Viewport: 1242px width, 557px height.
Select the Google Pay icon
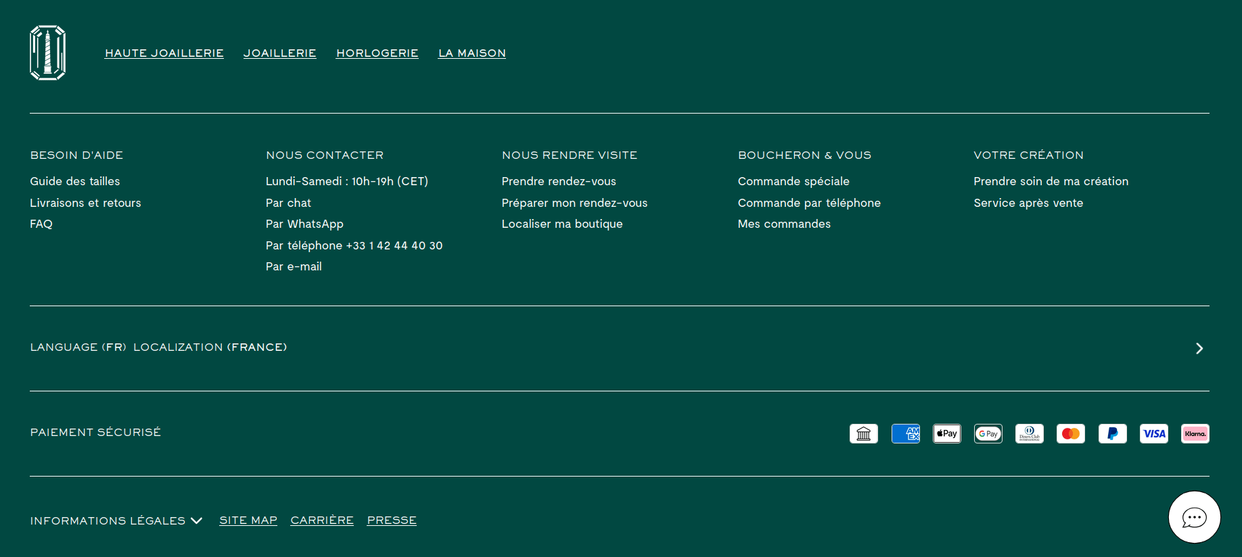coord(988,434)
